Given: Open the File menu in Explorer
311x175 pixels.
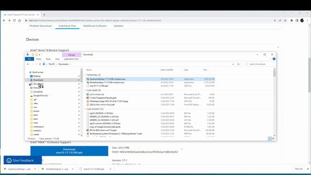Looking at the screenshot, I should 29,59.
